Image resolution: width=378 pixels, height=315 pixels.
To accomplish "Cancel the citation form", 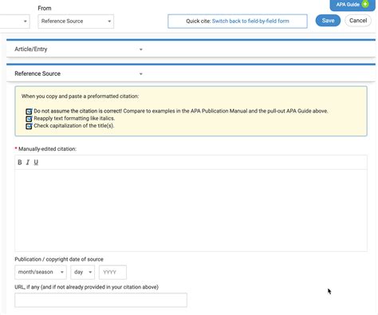I will pyautogui.click(x=358, y=21).
